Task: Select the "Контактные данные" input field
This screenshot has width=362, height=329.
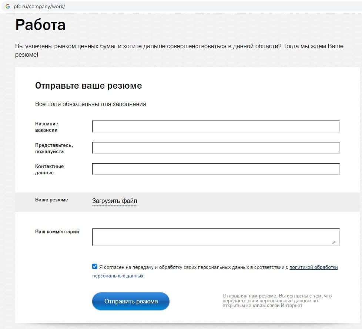Action: tap(215, 169)
